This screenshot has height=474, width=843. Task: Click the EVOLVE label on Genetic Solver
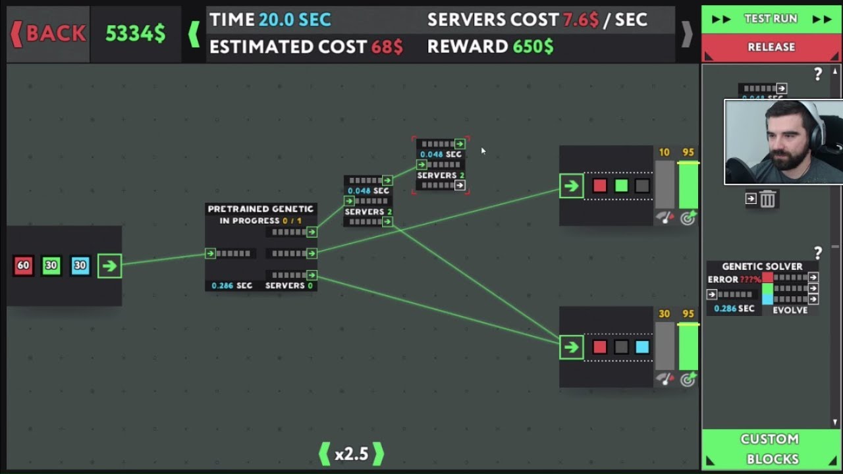[x=790, y=310]
